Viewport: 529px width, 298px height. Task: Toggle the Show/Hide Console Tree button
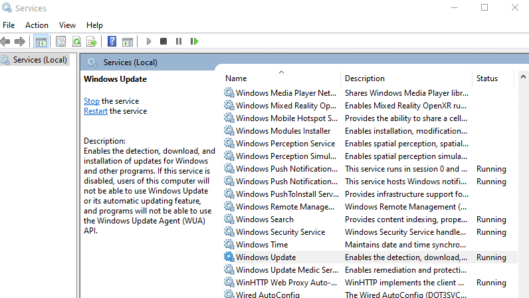click(x=41, y=41)
